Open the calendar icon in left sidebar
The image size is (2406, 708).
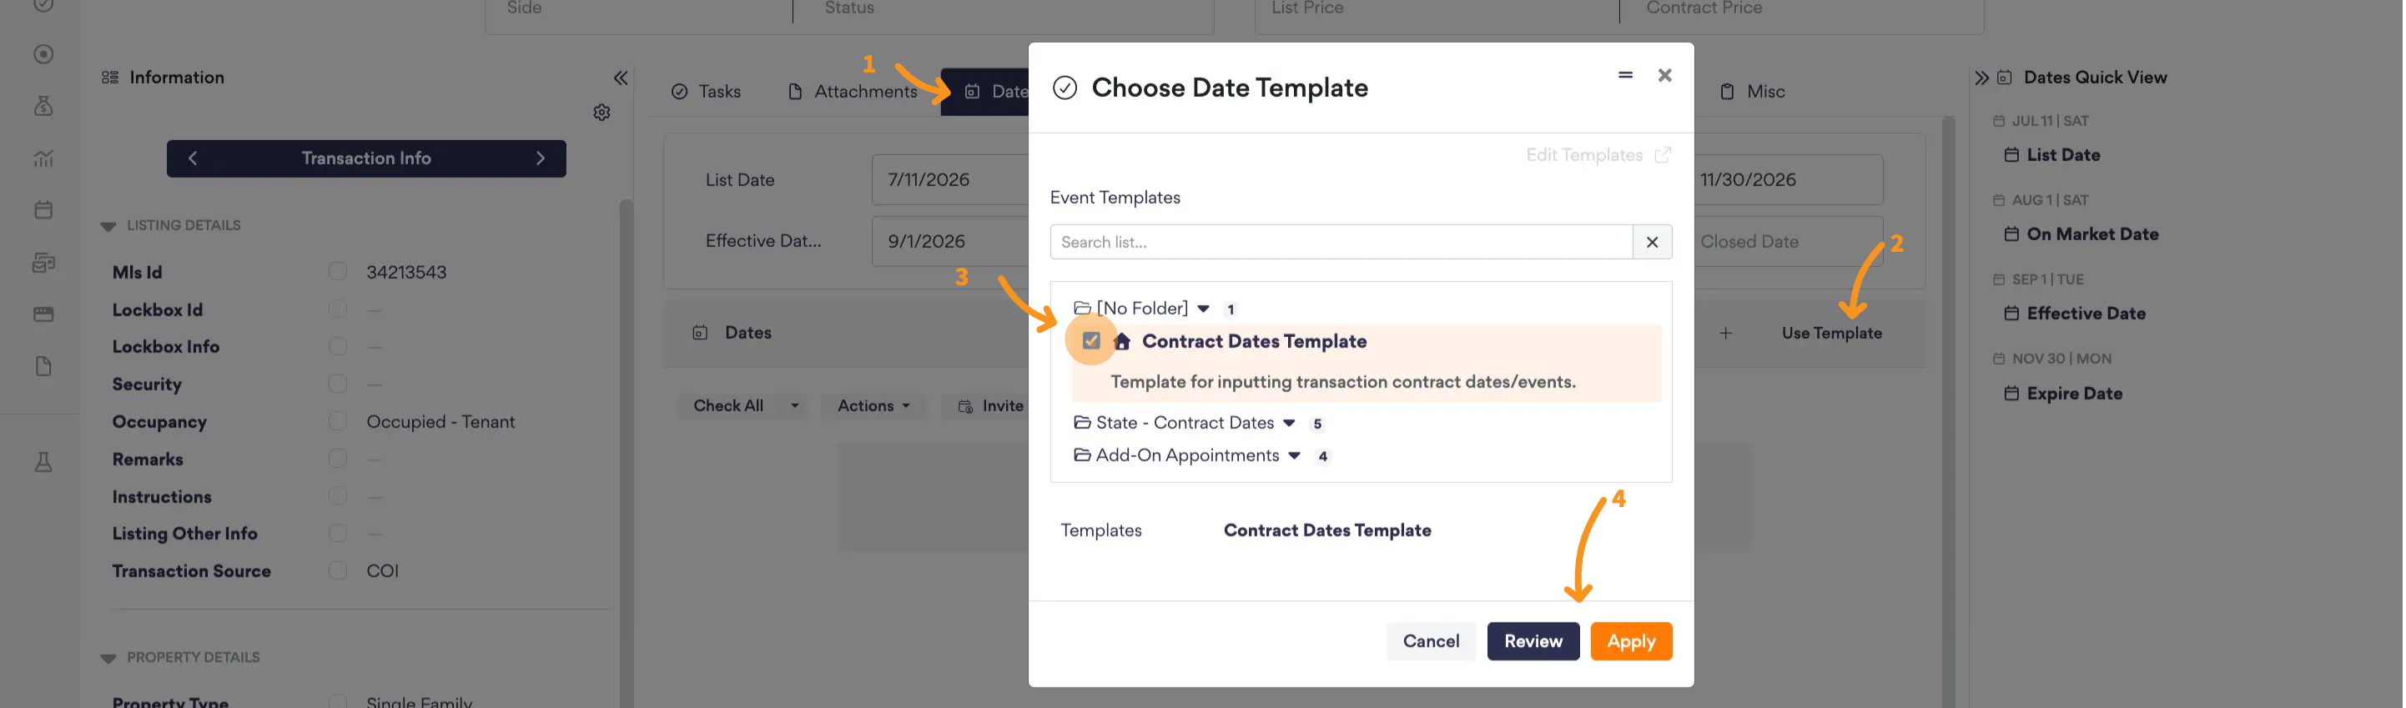pyautogui.click(x=43, y=209)
